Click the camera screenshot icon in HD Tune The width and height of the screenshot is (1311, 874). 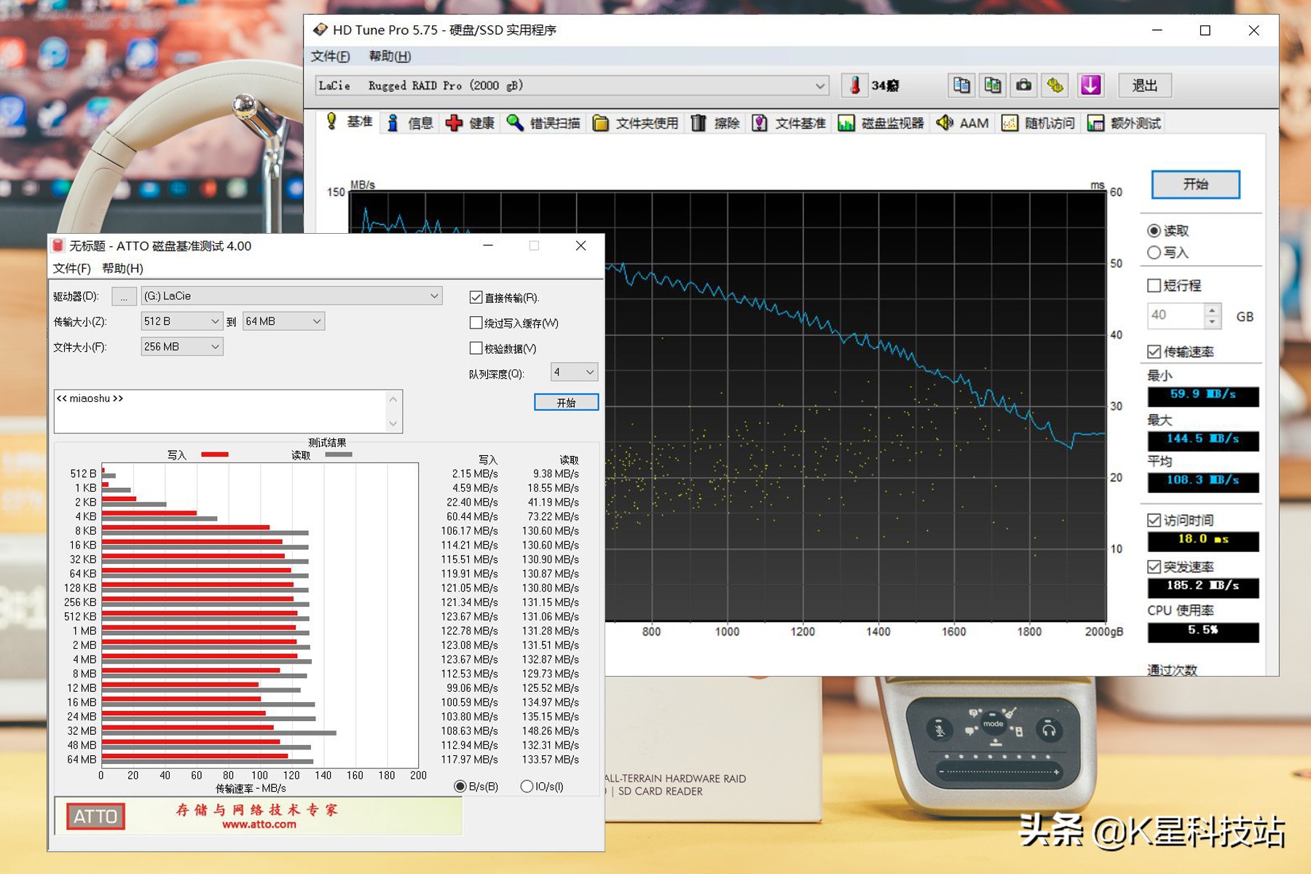(1023, 85)
